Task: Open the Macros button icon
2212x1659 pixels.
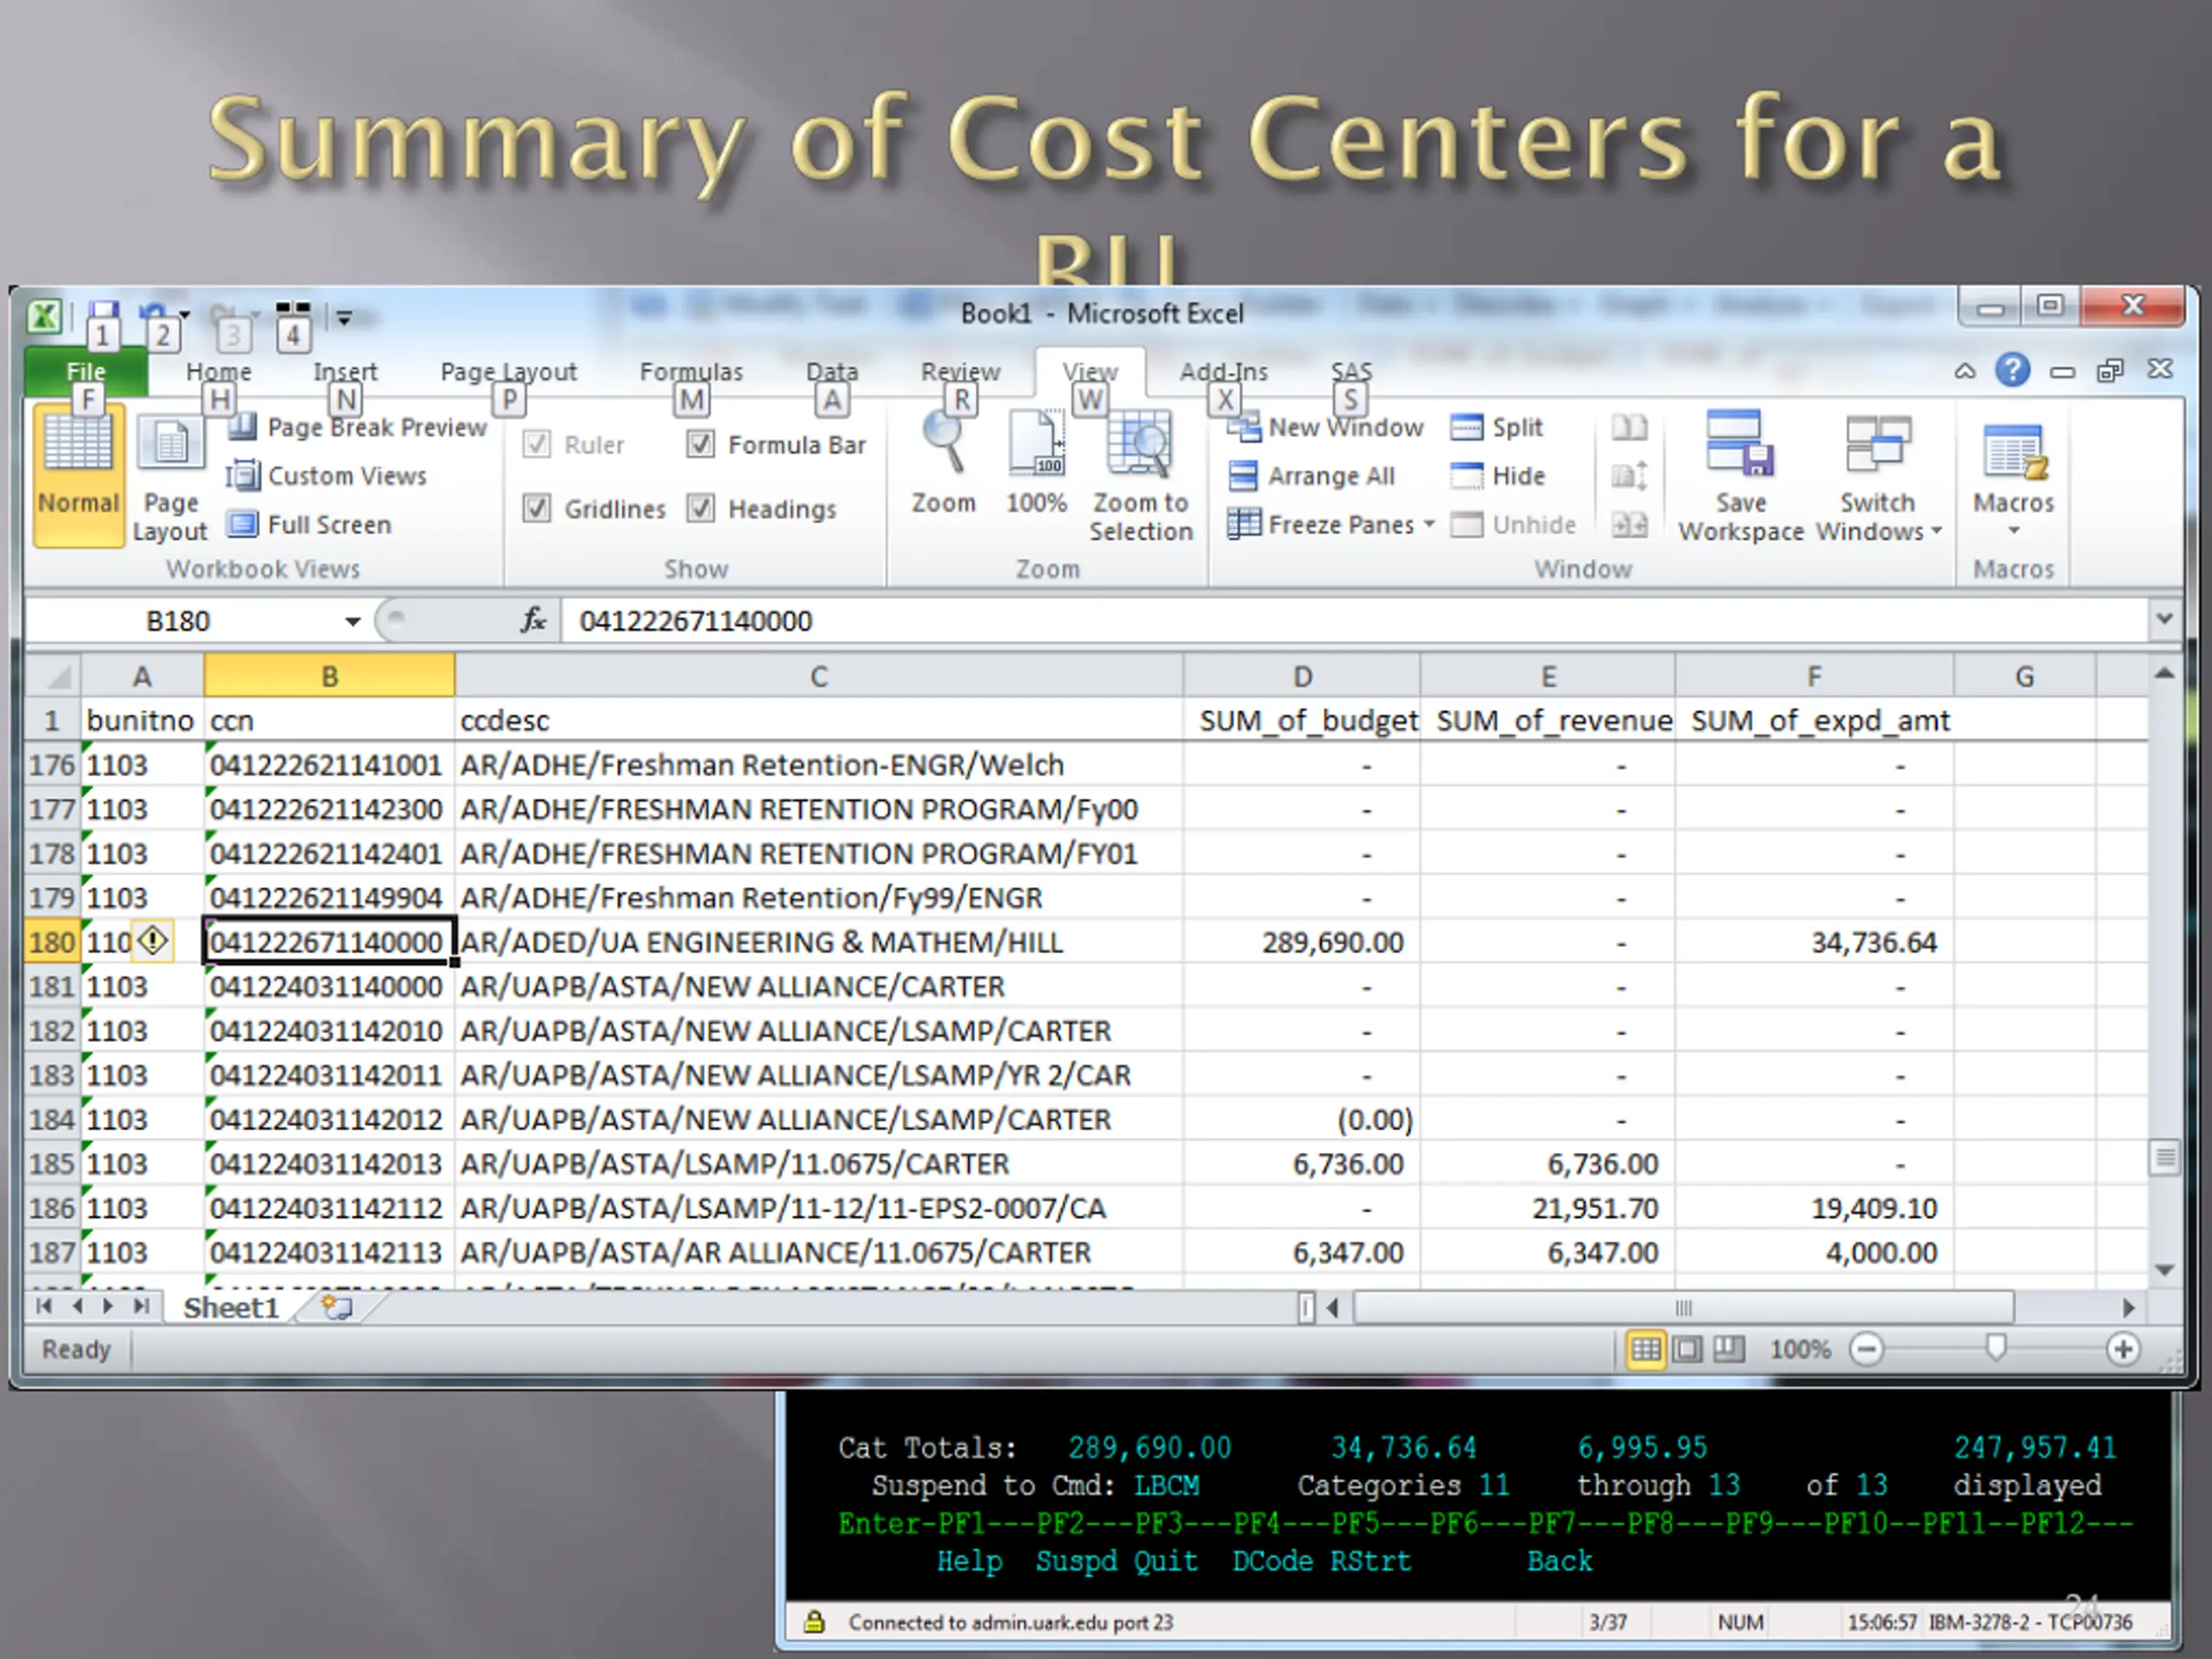Action: pyautogui.click(x=2013, y=451)
